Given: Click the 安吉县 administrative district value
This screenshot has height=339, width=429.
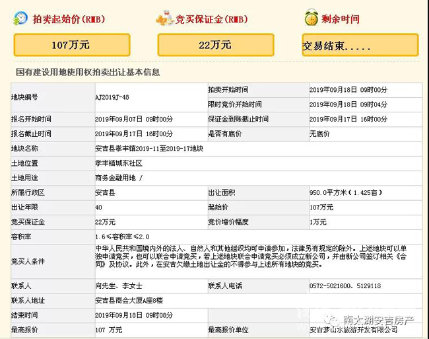Looking at the screenshot, I should pyautogui.click(x=105, y=193).
